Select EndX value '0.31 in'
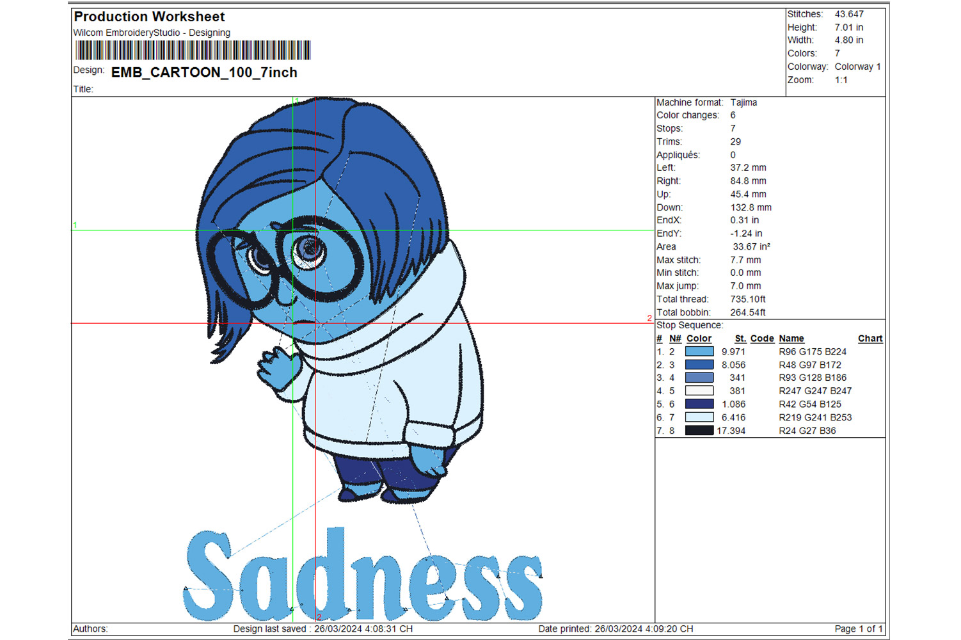The image size is (961, 640). [x=744, y=220]
